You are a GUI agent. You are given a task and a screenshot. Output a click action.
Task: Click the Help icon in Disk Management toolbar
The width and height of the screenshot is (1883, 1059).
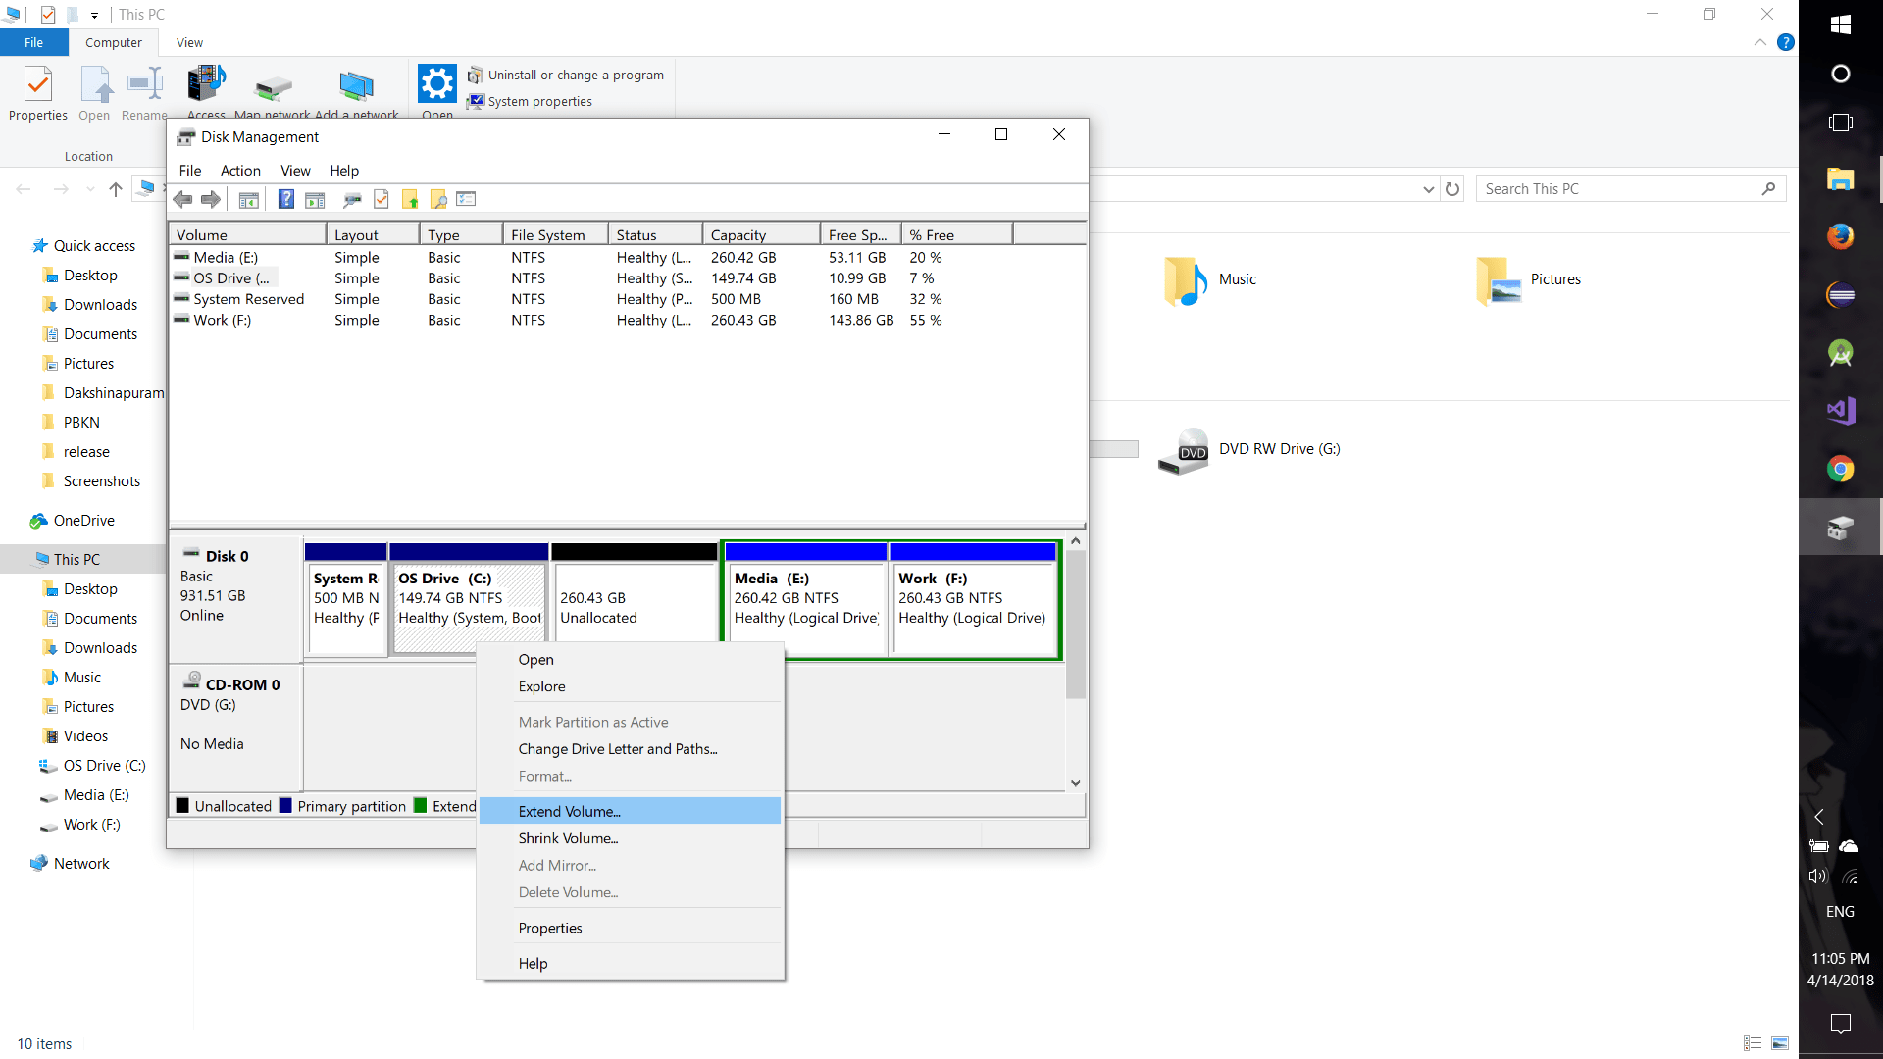tap(285, 200)
